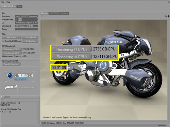
Task: Switch to the CINEBENCH Database tab
Action: coord(59,13)
